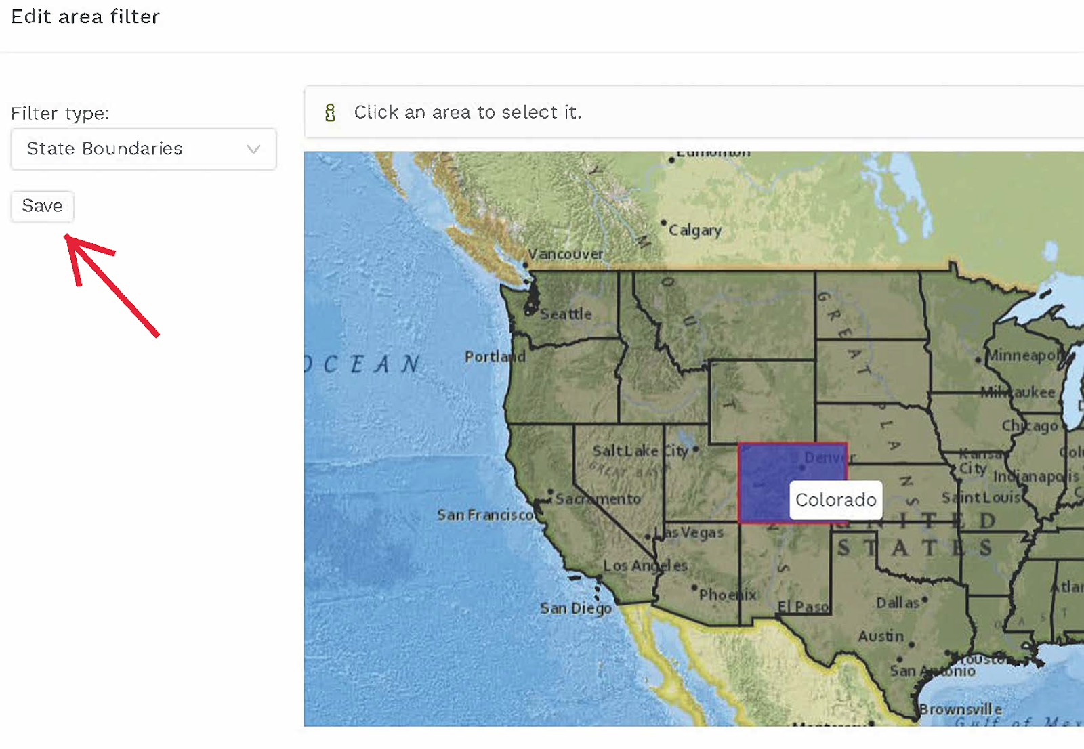
Task: Click the San Diego label on the map
Action: click(575, 608)
